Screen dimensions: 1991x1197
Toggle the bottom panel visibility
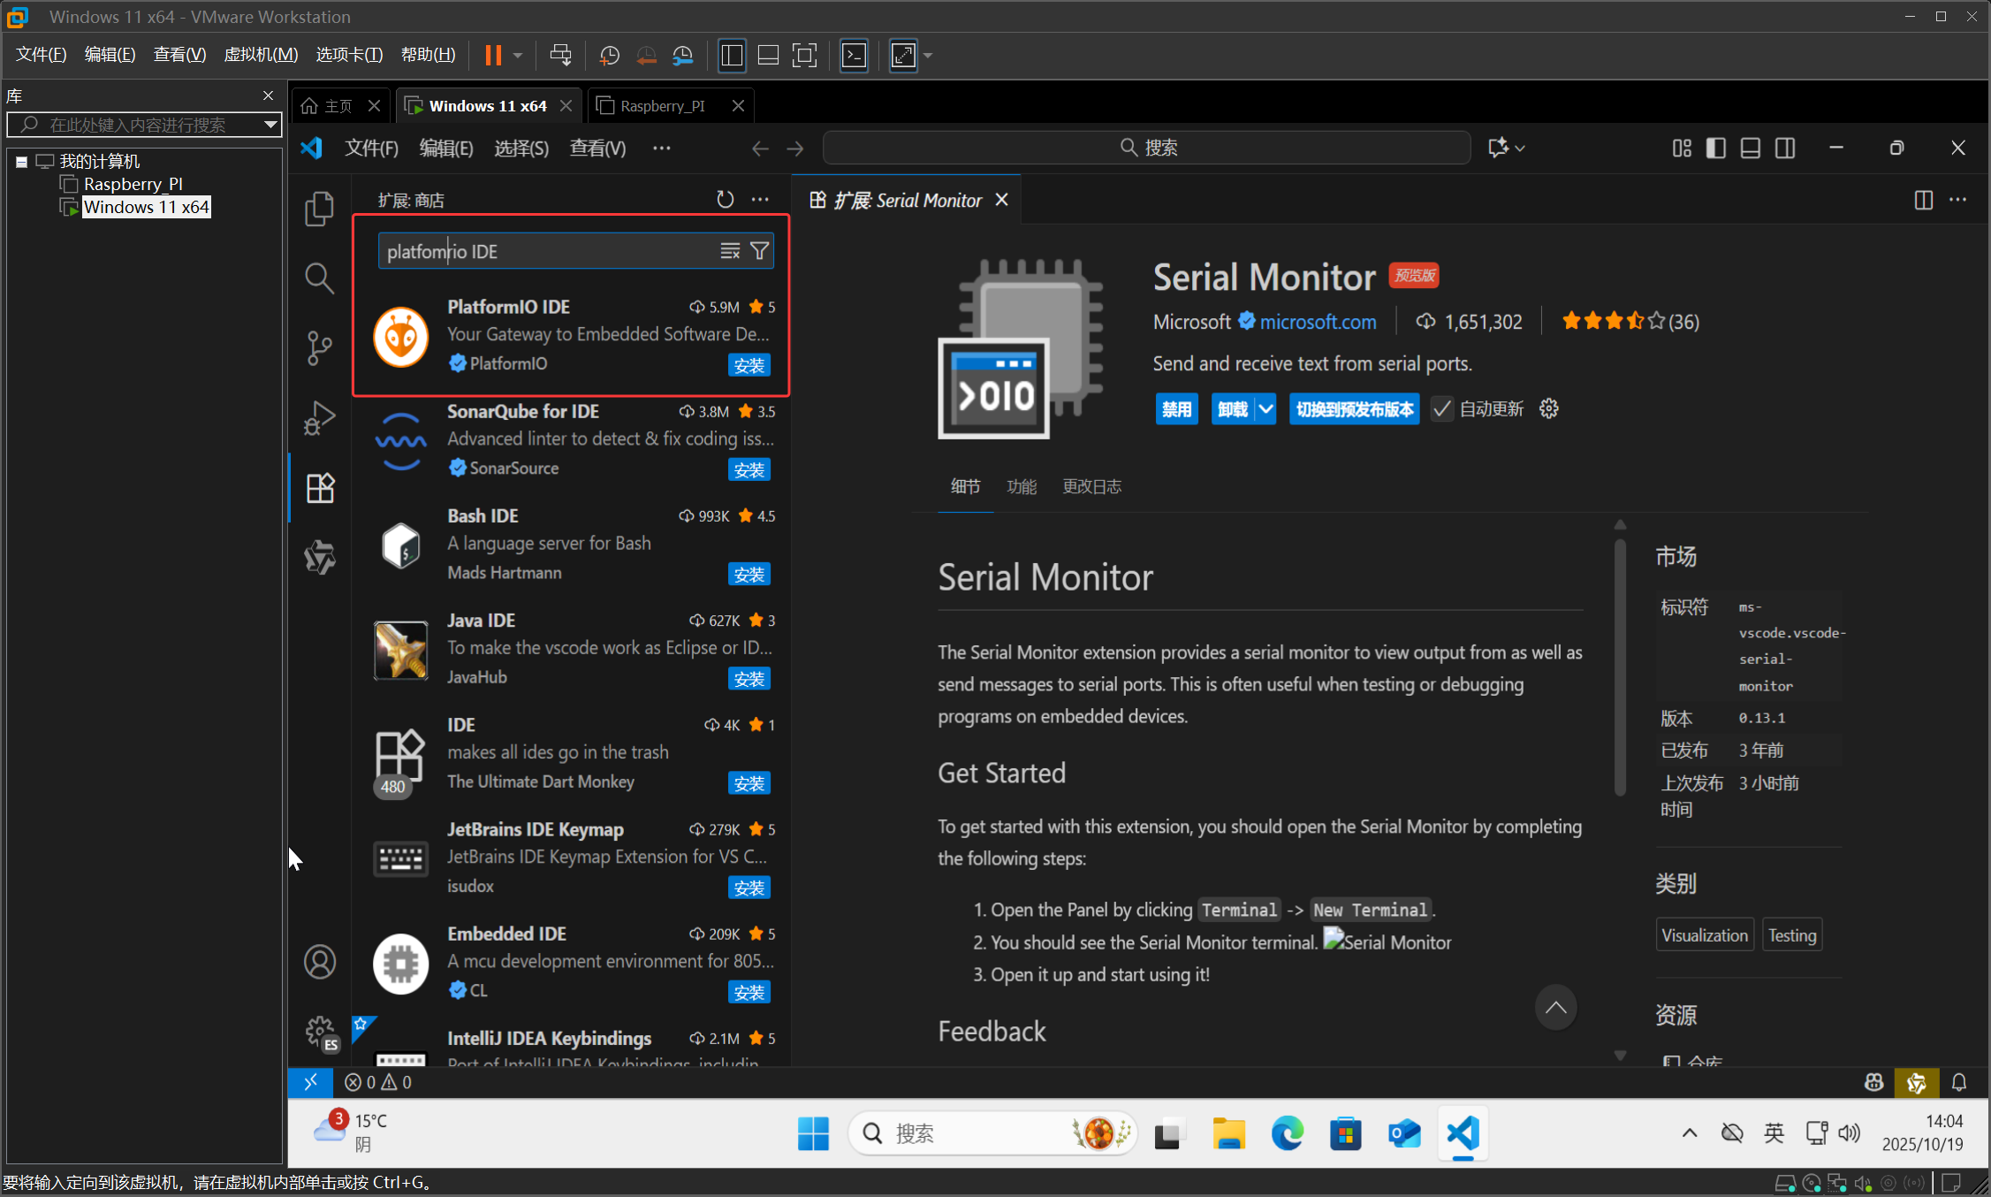click(1750, 148)
